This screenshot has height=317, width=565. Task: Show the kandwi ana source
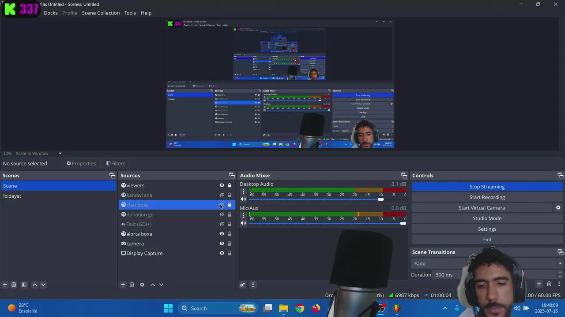222,195
